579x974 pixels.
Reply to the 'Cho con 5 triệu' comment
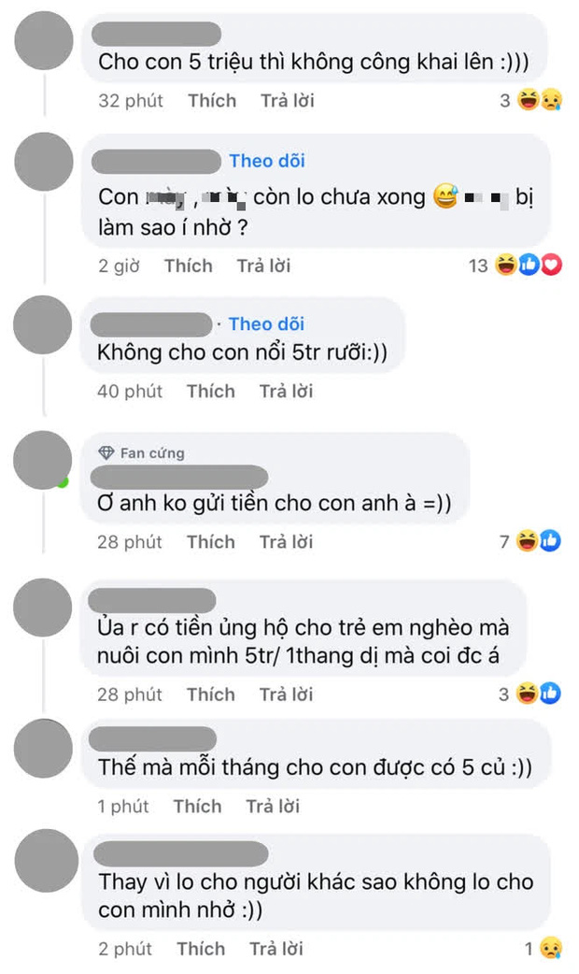(x=288, y=101)
